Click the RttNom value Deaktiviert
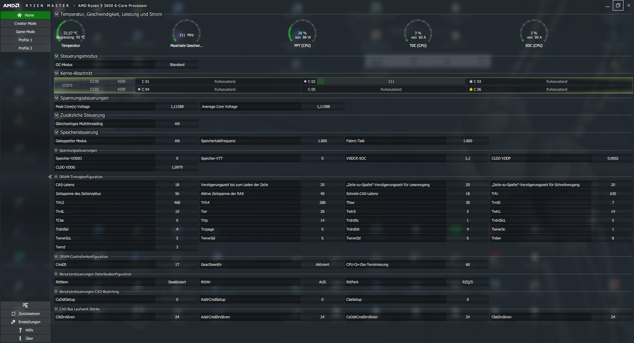634x343 pixels. coord(177,282)
